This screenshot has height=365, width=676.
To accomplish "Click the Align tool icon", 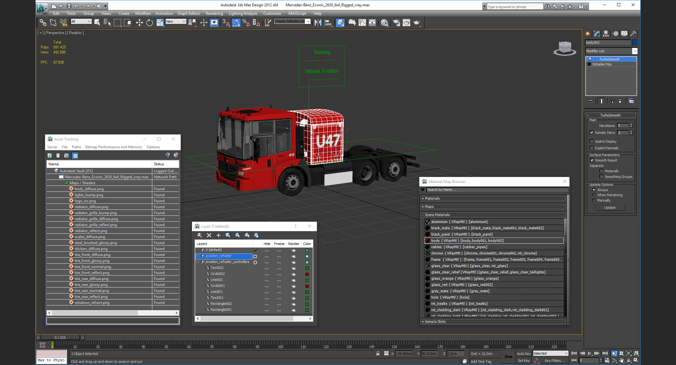I will coord(328,22).
